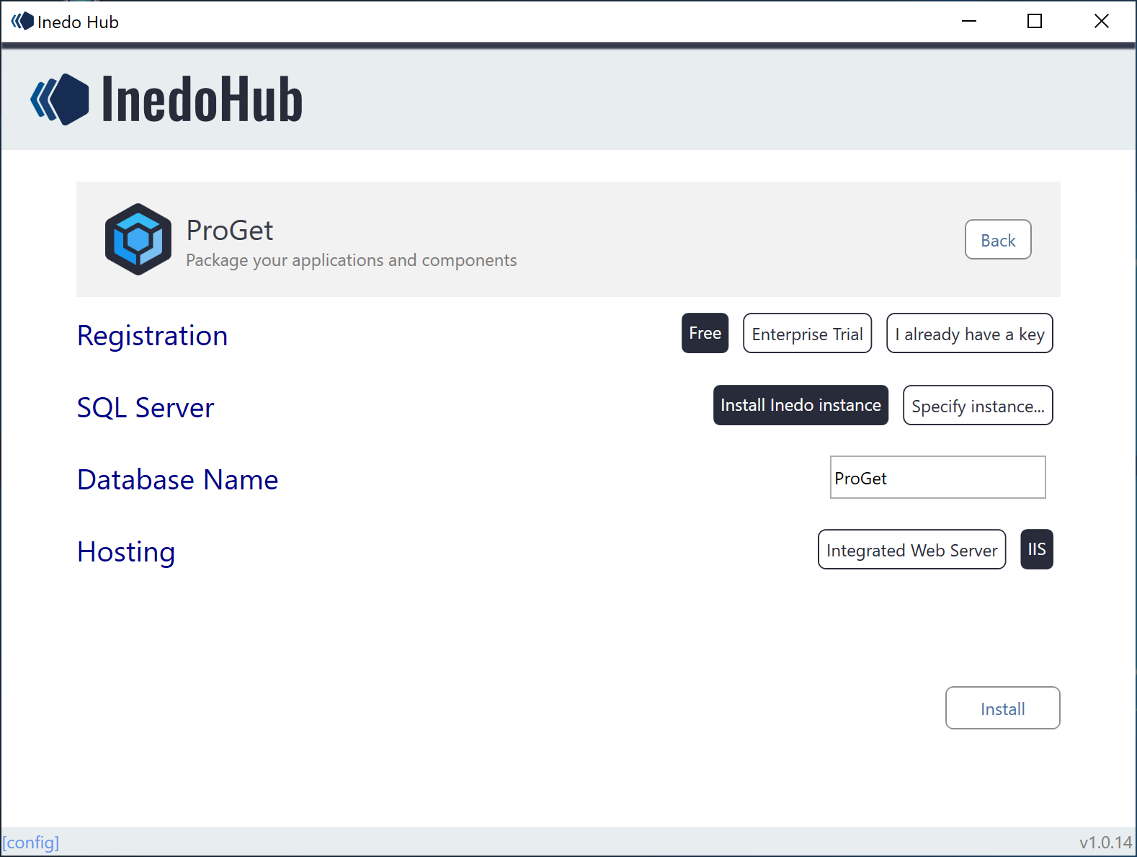Click the ProGet product title
The height and width of the screenshot is (857, 1137).
pyautogui.click(x=229, y=231)
